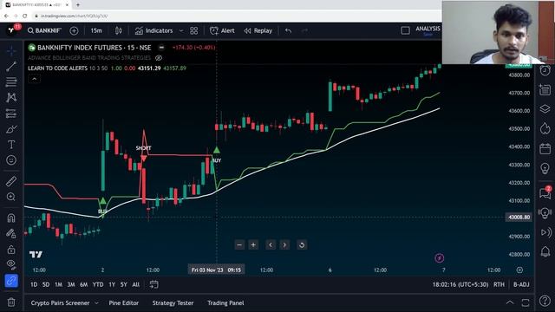Viewport: 555px width, 312px height.
Task: Select the ruler measure tool
Action: (x=11, y=181)
